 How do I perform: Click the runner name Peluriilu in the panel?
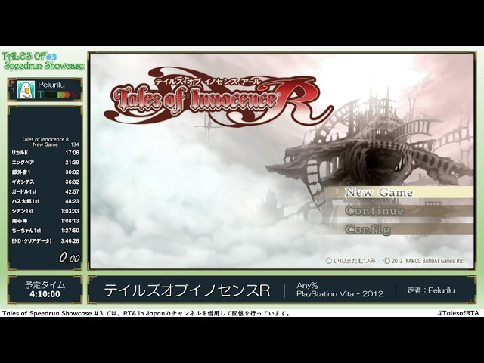(x=51, y=85)
